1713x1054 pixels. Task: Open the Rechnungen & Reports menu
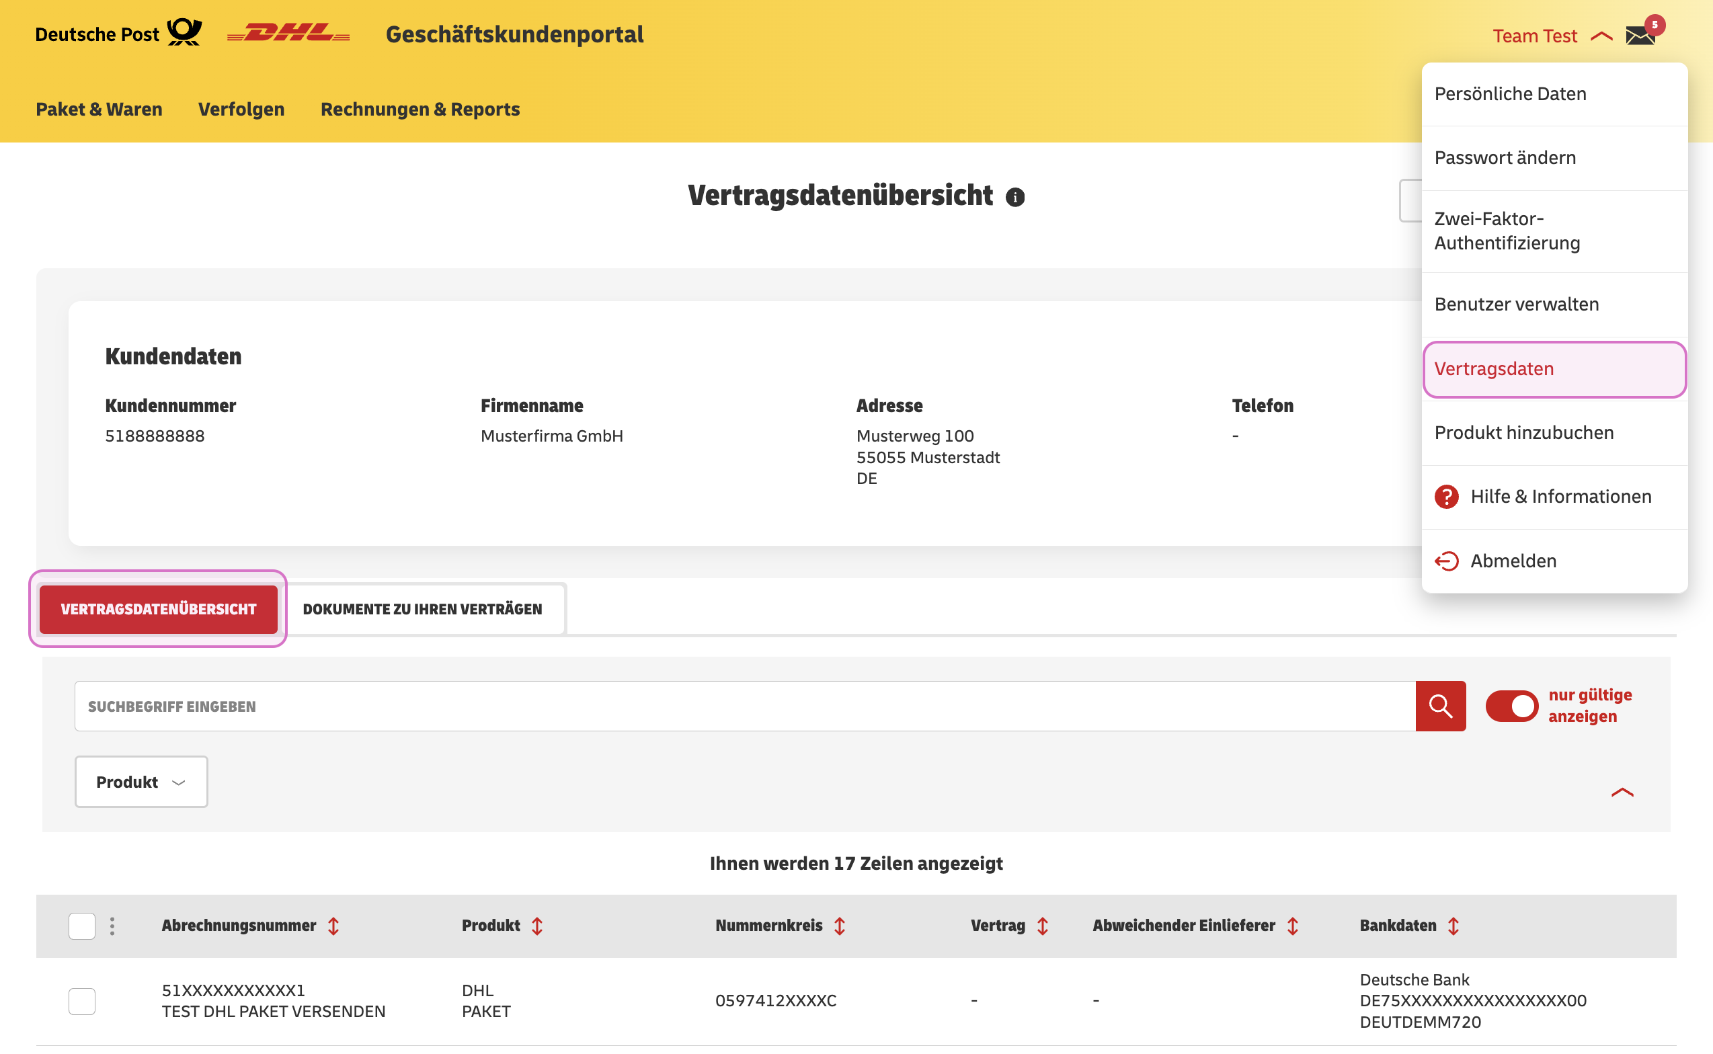[420, 109]
